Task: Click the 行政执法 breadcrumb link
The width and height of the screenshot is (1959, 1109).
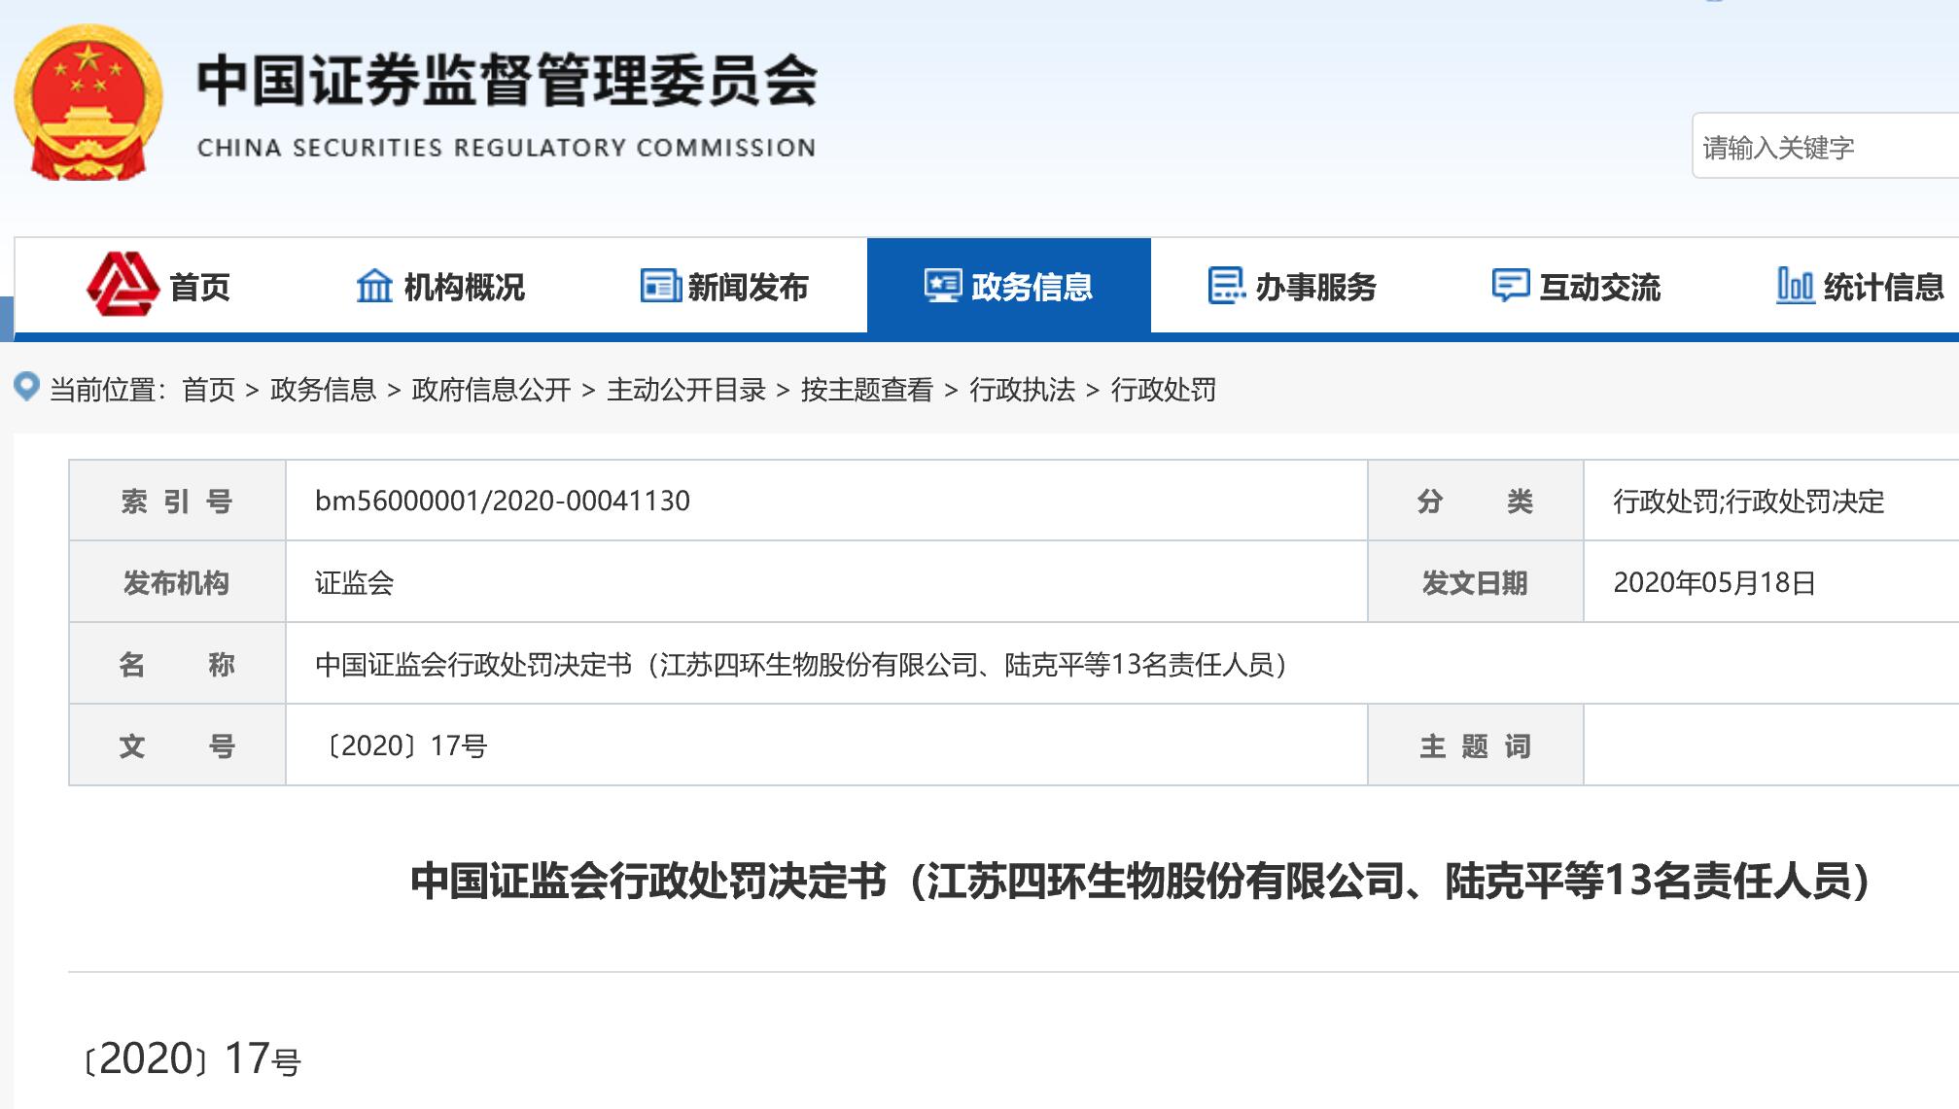Action: coord(1022,390)
